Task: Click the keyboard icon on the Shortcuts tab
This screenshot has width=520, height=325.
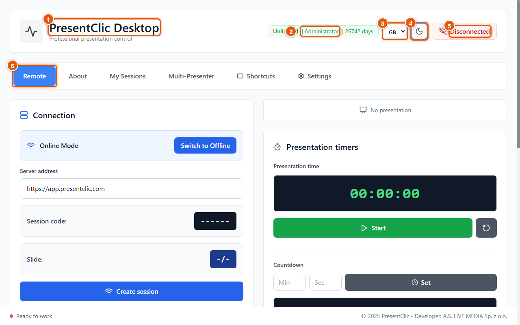Action: click(240, 76)
